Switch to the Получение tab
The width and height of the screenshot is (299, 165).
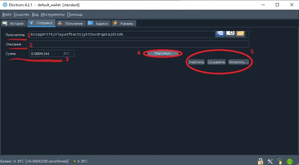click(71, 24)
